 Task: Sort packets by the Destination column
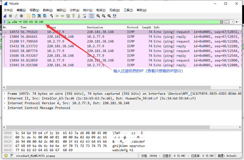click(x=106, y=27)
